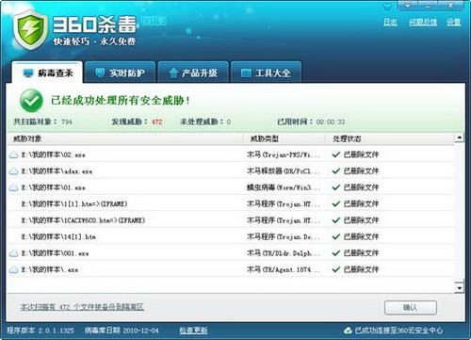Screen dimensions: 471x340
Task: Switch to the 实时防护 tab
Action: [120, 73]
